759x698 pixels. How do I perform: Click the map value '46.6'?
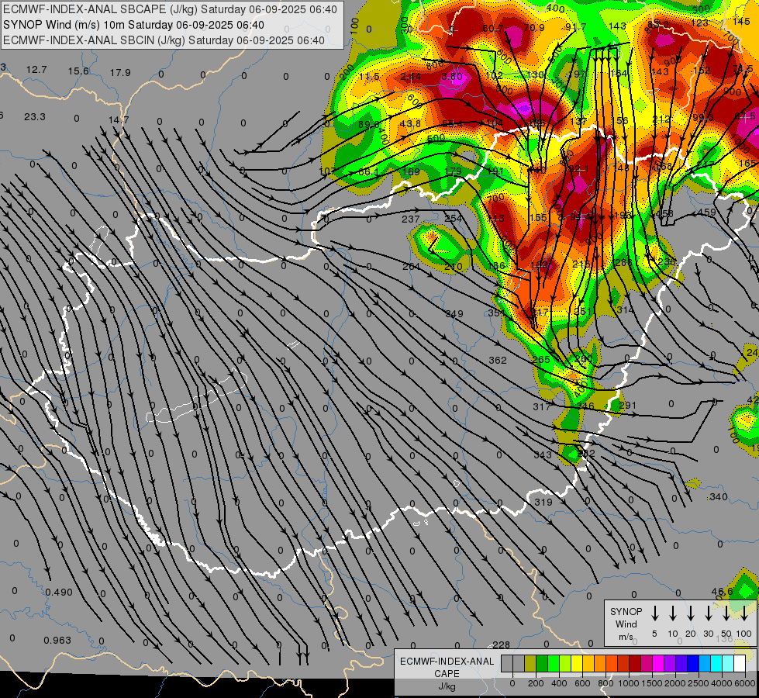pyautogui.click(x=723, y=592)
